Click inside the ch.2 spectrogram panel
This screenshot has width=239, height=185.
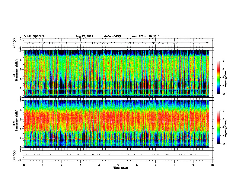[116, 124]
